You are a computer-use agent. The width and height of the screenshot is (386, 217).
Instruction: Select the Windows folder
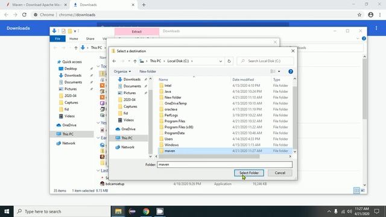(x=171, y=145)
